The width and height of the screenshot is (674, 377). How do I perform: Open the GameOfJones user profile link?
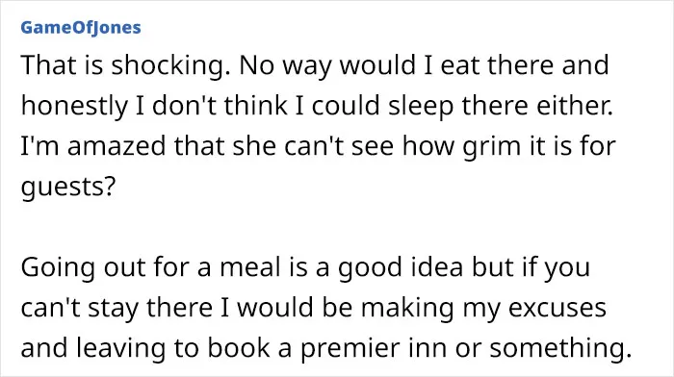81,28
